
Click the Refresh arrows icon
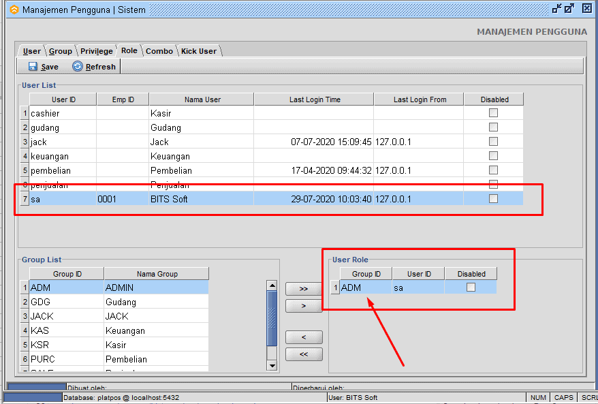(x=78, y=67)
